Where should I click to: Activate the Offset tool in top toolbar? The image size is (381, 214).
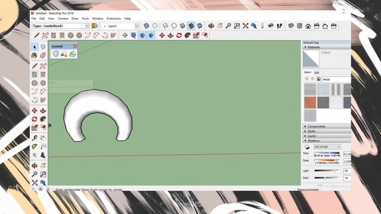205,36
